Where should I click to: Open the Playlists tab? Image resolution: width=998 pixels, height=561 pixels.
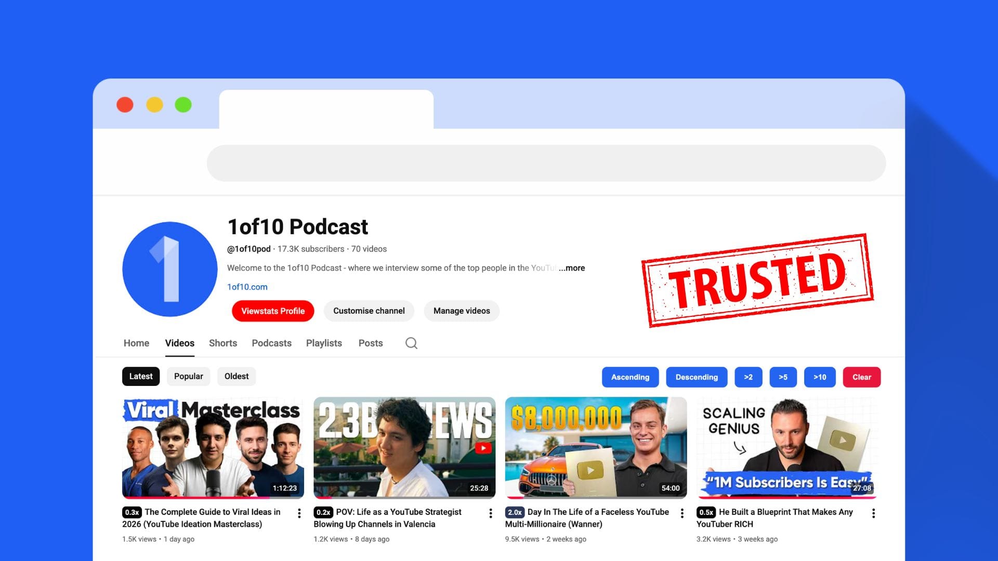pyautogui.click(x=324, y=343)
